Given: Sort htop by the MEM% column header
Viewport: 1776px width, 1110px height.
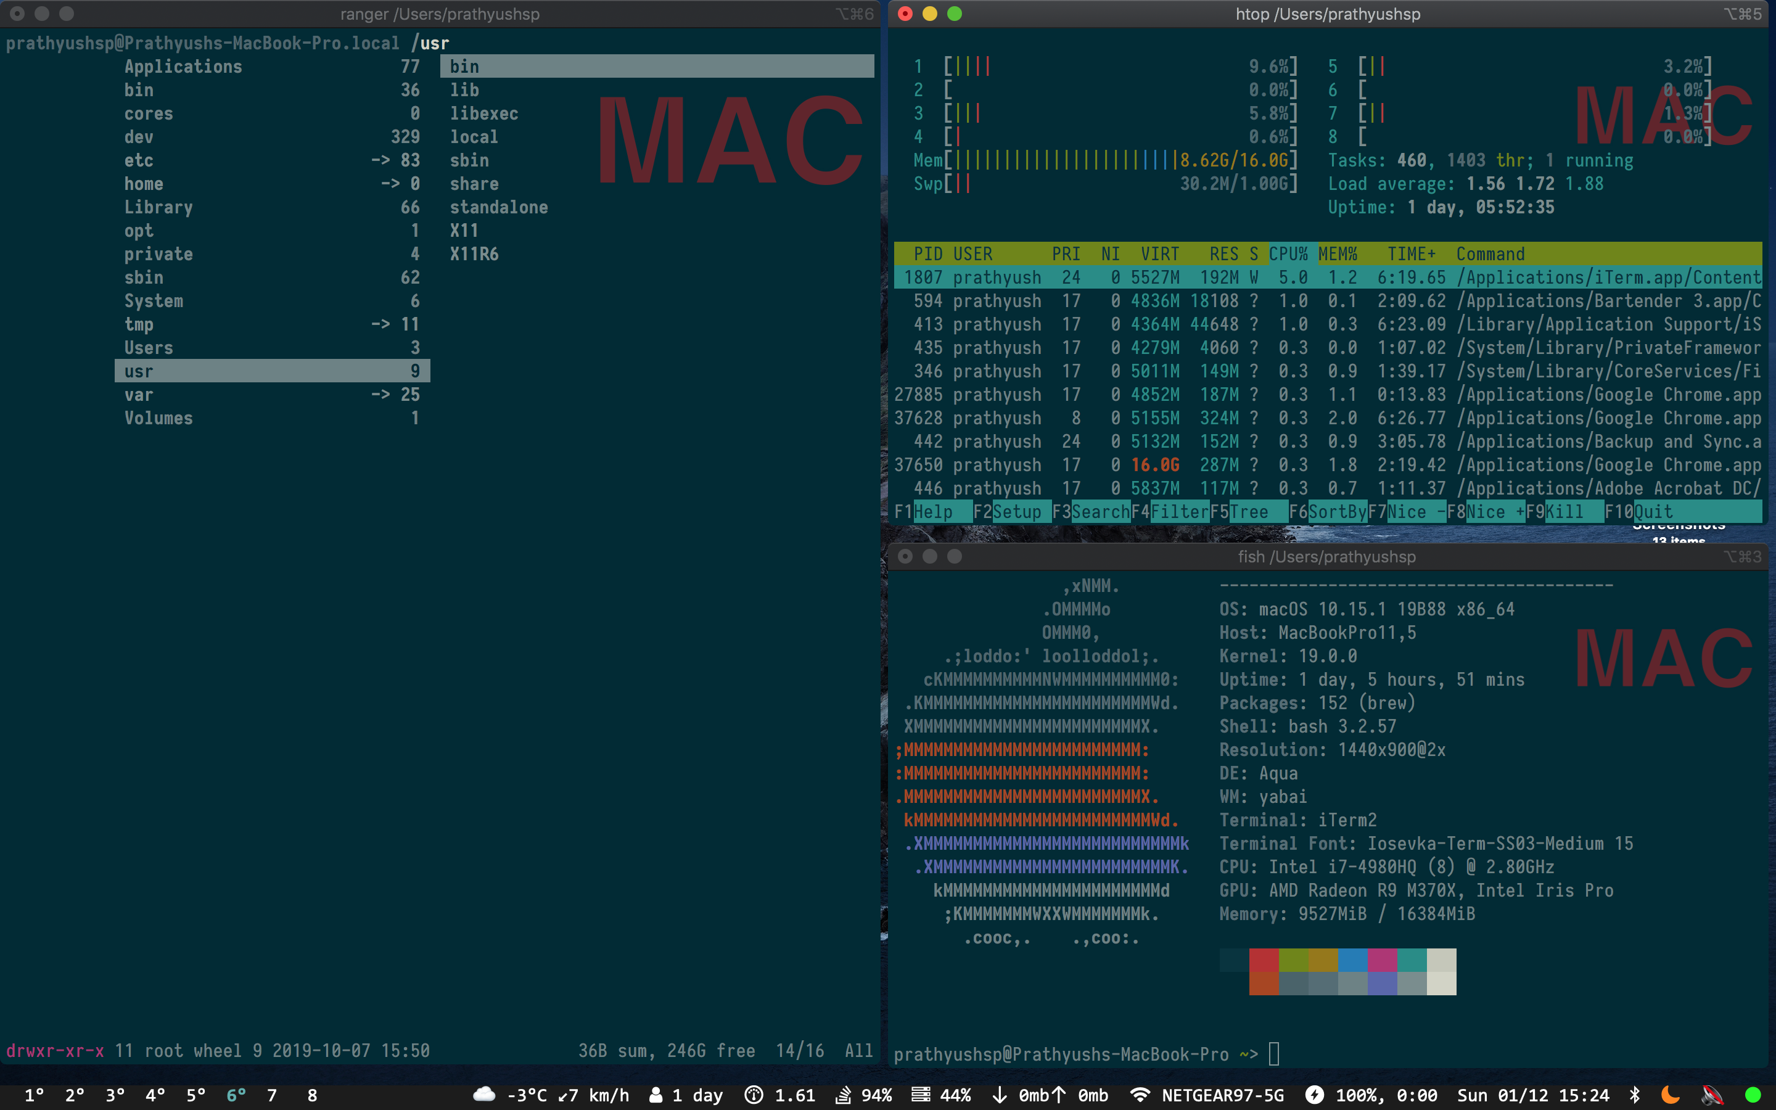Looking at the screenshot, I should pyautogui.click(x=1337, y=254).
